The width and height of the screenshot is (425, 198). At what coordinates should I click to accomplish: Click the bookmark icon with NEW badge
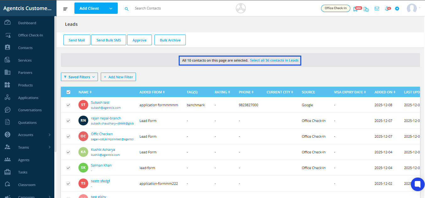coord(356,9)
